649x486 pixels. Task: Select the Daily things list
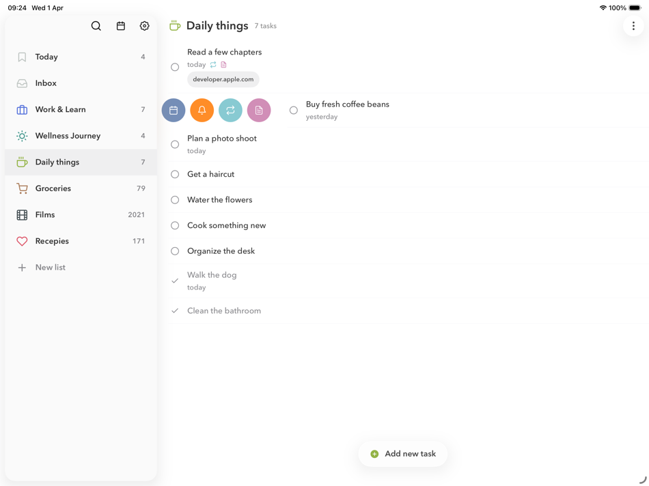coord(81,162)
